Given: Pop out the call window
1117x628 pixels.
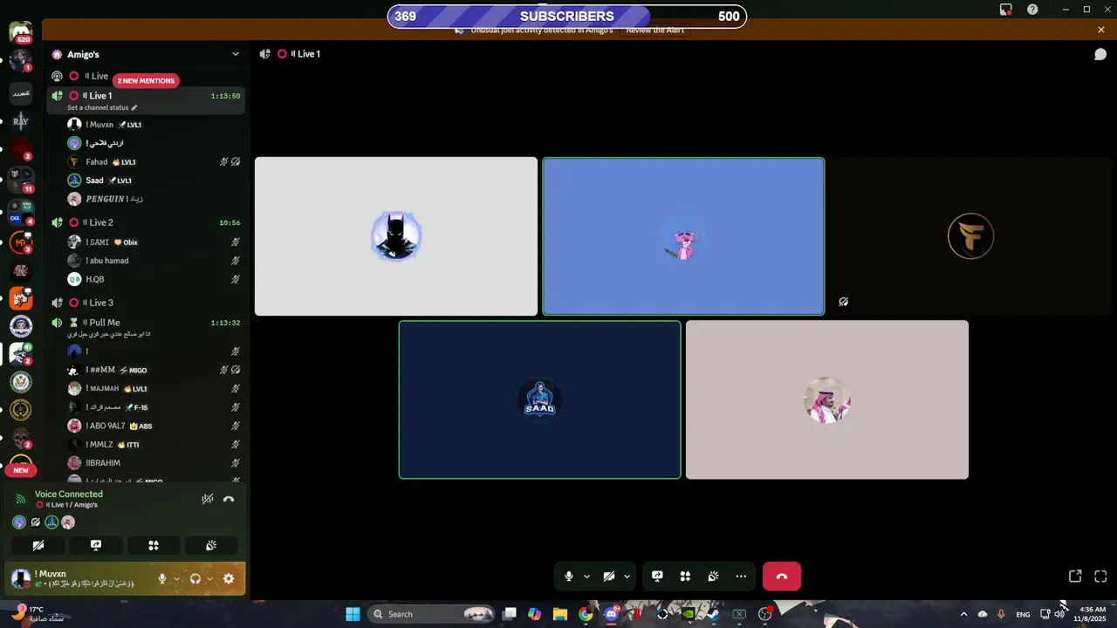Looking at the screenshot, I should (1075, 577).
